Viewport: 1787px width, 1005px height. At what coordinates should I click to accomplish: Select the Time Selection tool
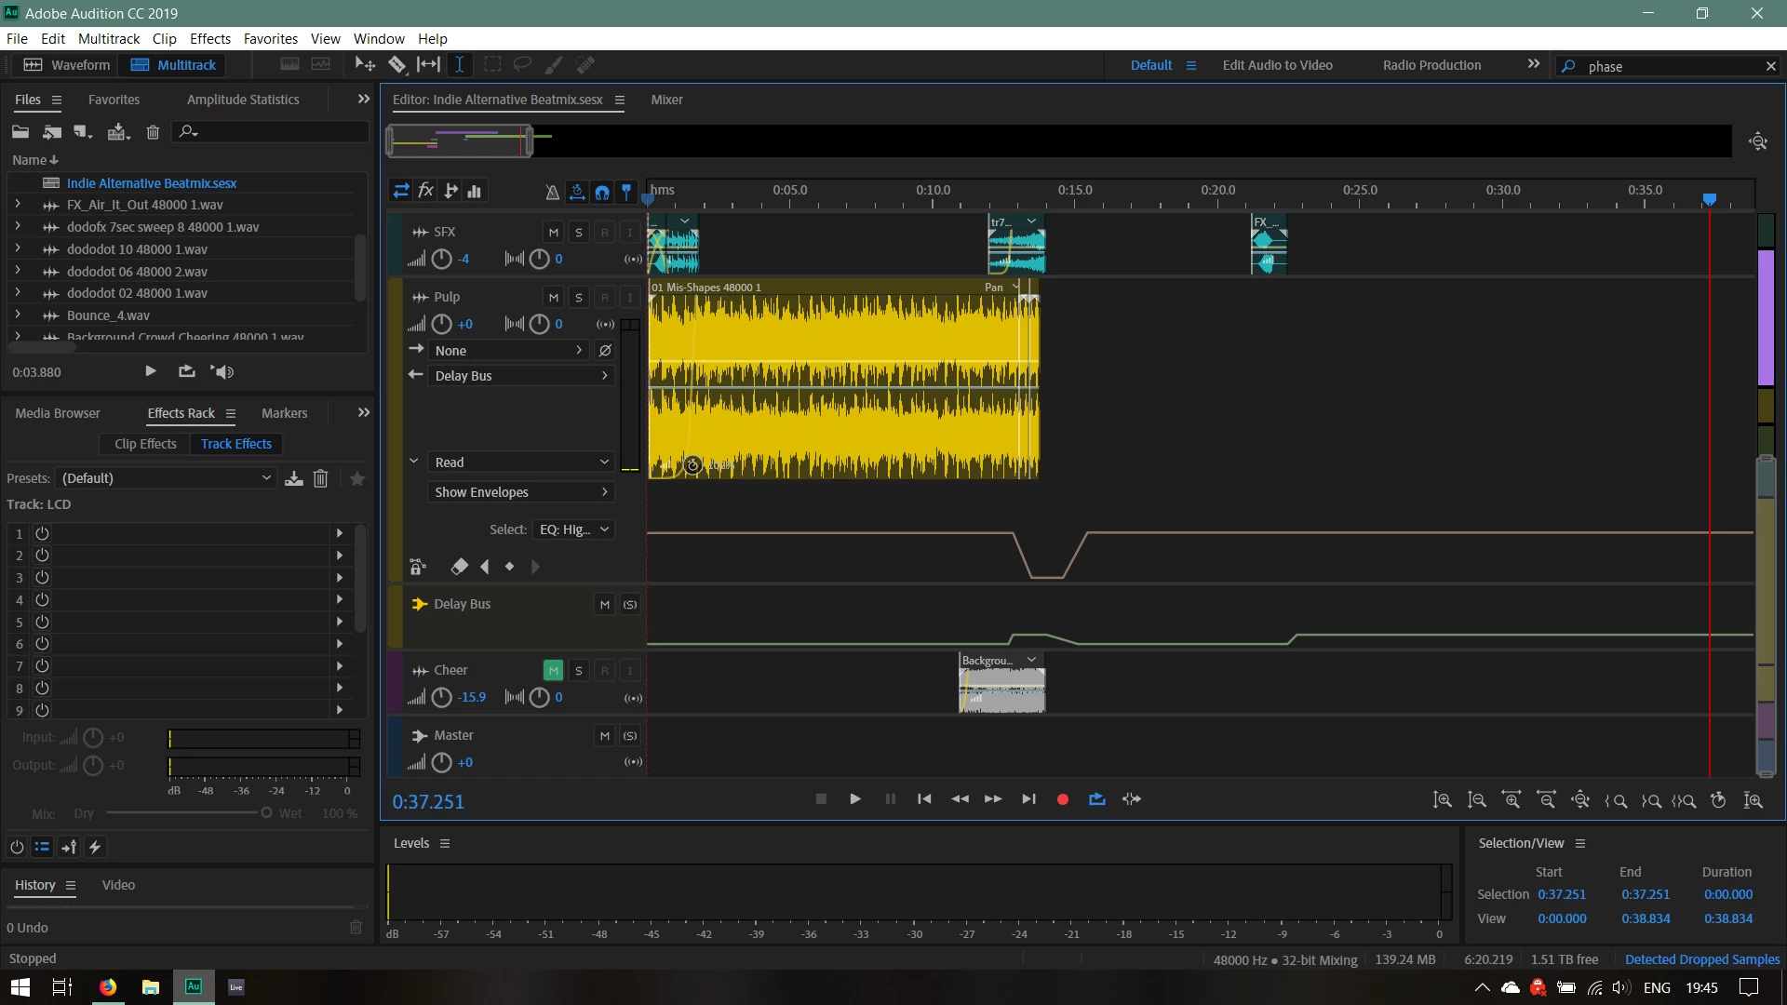460,64
